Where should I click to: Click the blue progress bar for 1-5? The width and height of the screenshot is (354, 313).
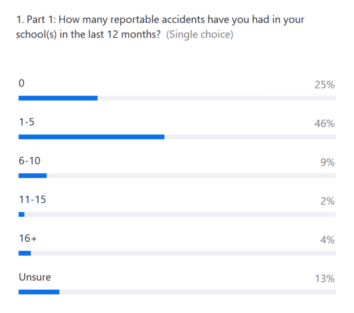(91, 137)
